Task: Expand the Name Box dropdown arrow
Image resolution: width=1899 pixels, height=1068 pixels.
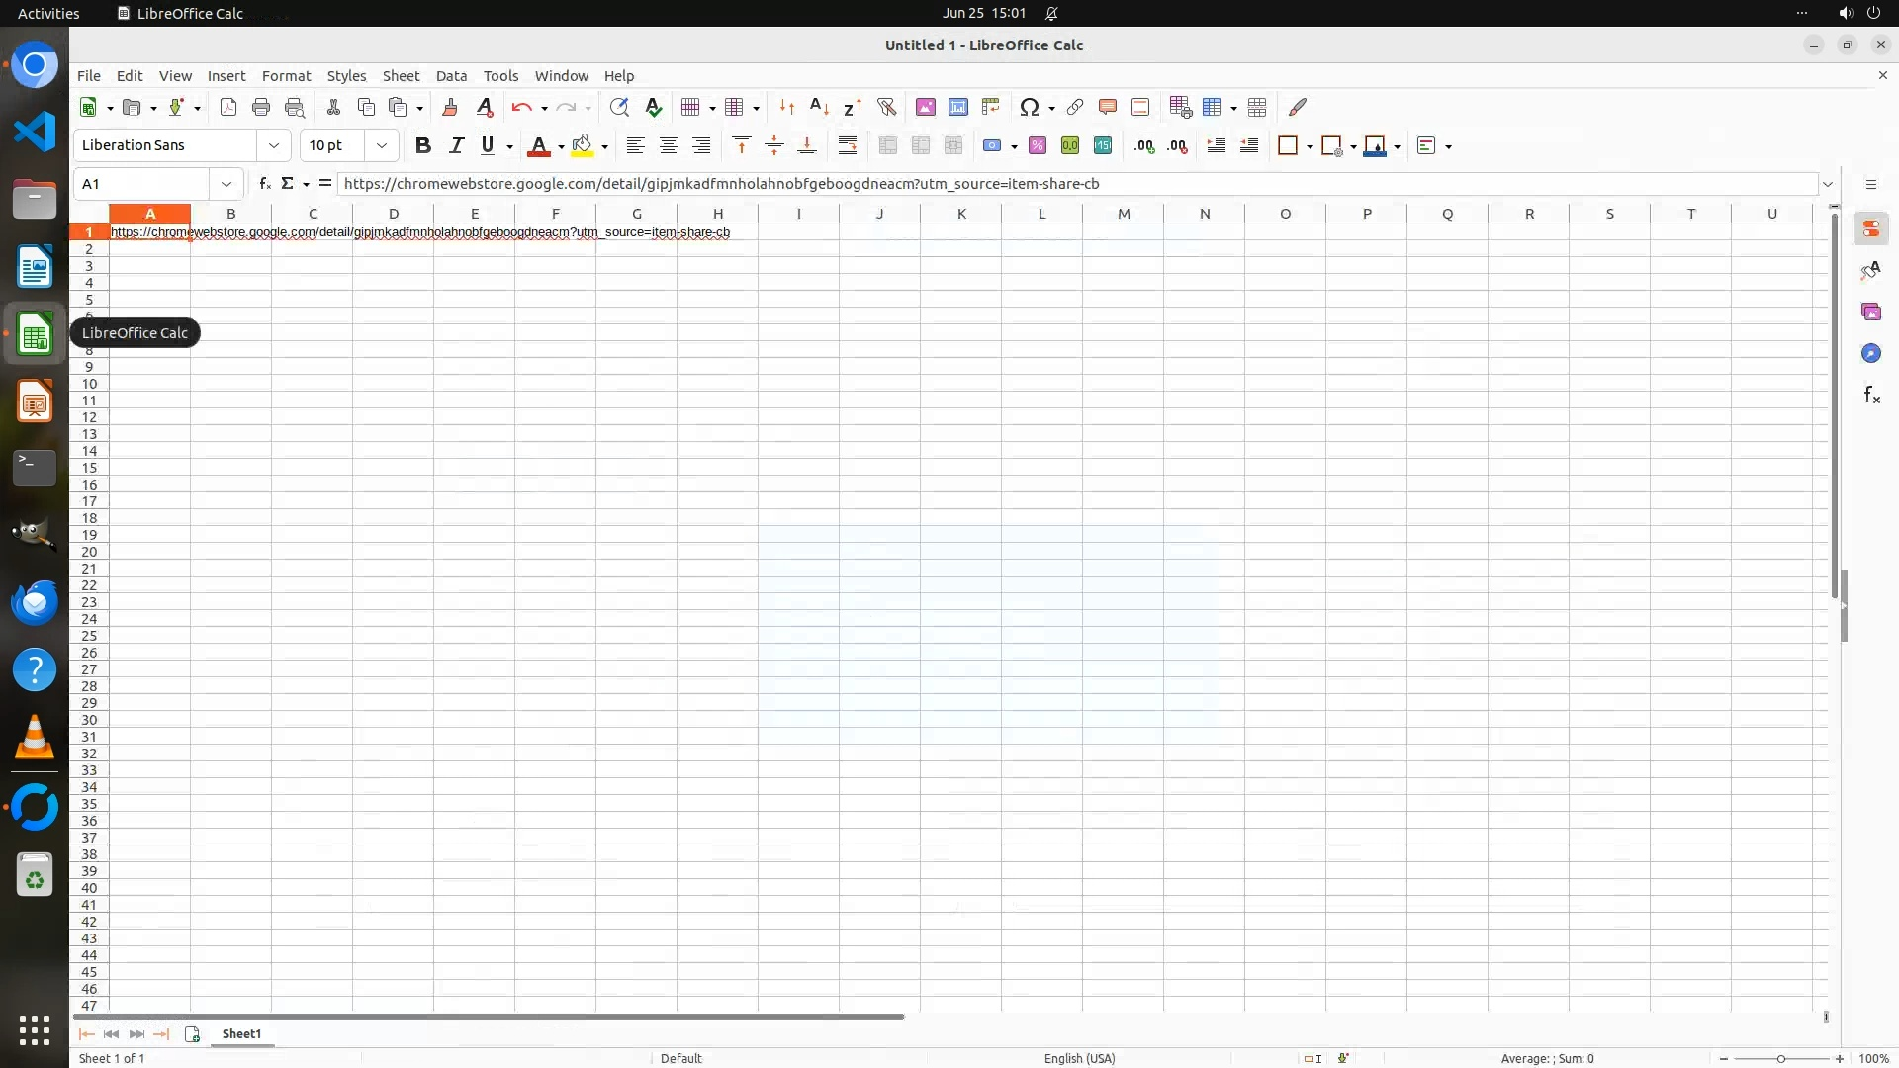Action: (226, 184)
